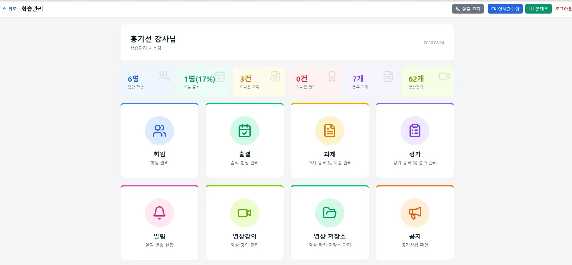Open the 회원 card title

tap(159, 154)
